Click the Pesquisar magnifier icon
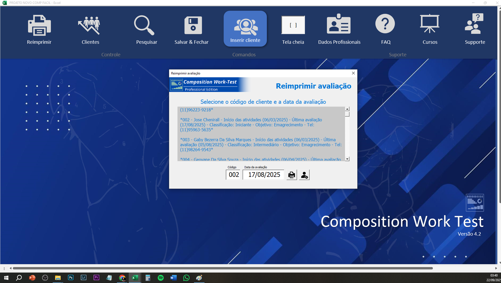501x283 pixels. (x=144, y=25)
